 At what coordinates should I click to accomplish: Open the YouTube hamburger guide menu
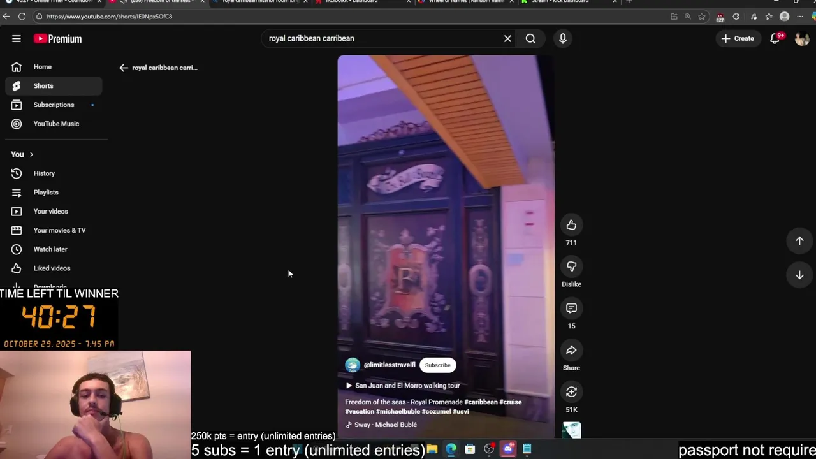coord(17,39)
